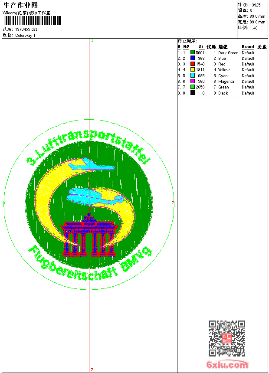Click the Dark Green color swatch
This screenshot has width=269, height=373.
[193, 52]
